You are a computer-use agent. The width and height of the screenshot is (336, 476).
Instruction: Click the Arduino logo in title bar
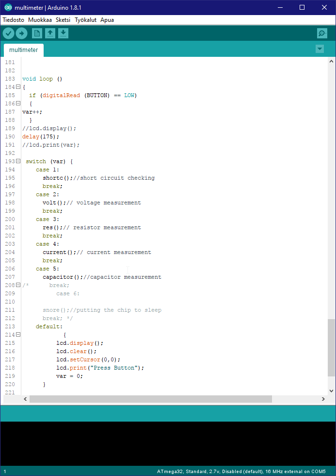click(8, 8)
